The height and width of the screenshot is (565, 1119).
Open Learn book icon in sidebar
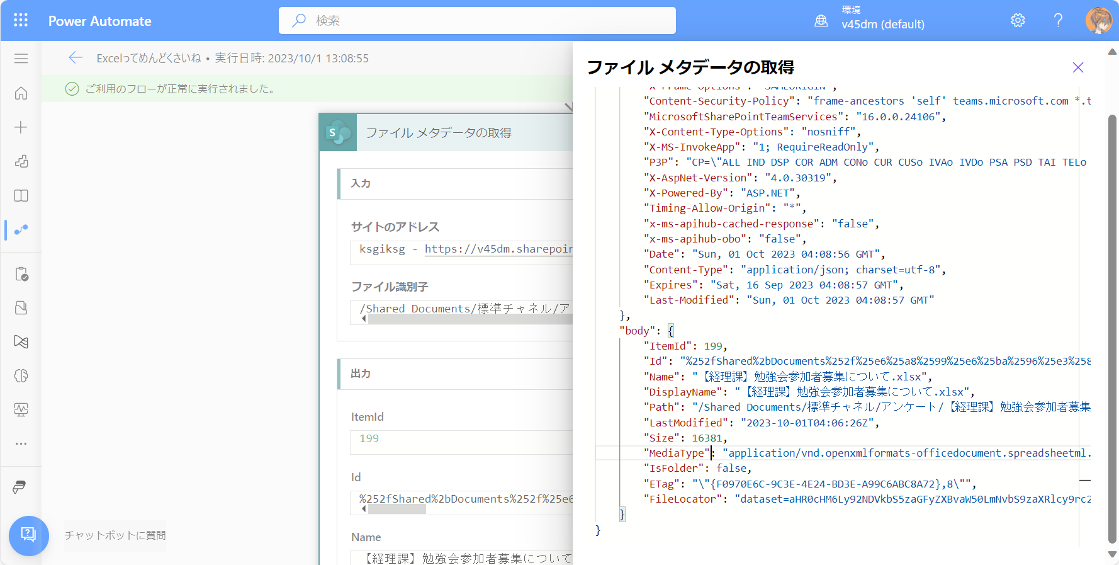(21, 195)
